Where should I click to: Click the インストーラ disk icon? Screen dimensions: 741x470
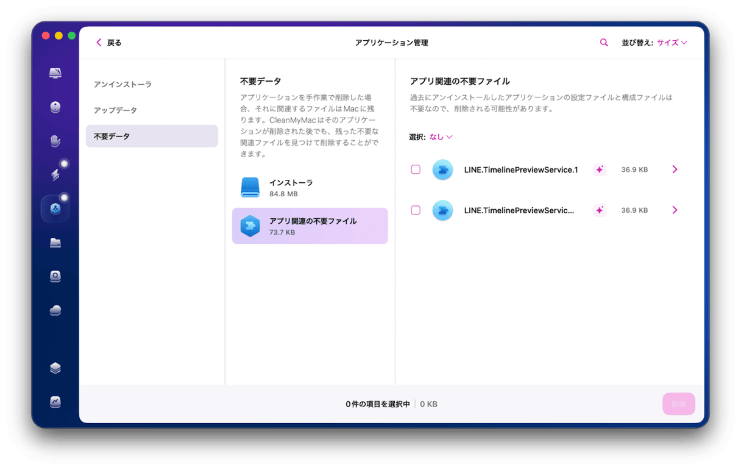(x=250, y=188)
